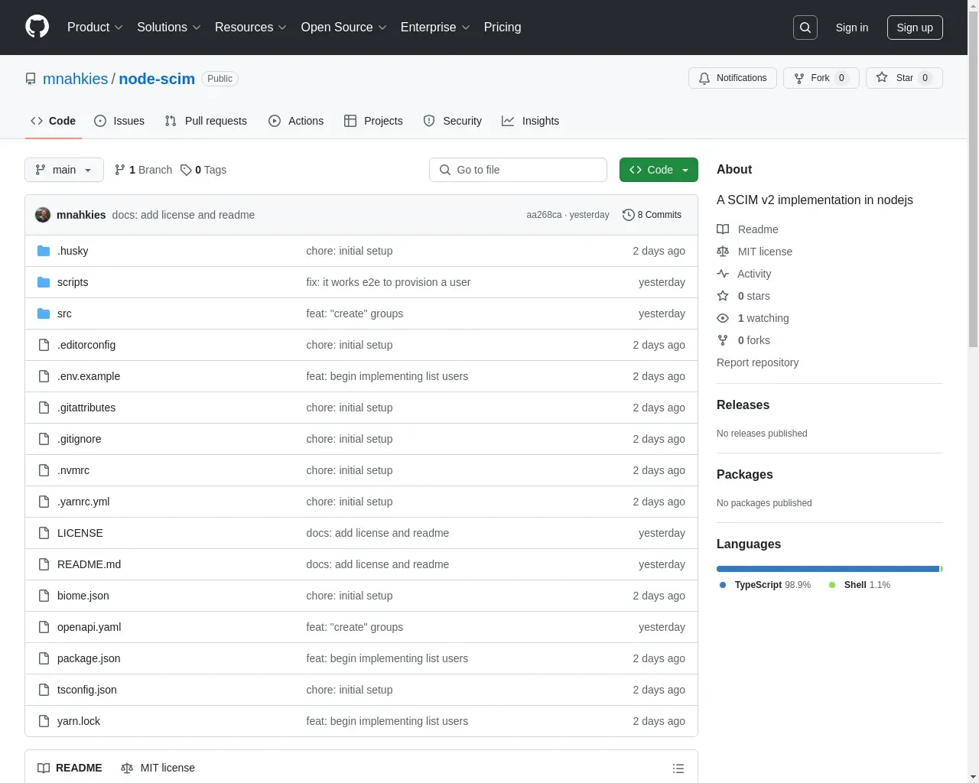The height and width of the screenshot is (783, 979).
Task: Click the Sign up button
Action: coord(915,28)
